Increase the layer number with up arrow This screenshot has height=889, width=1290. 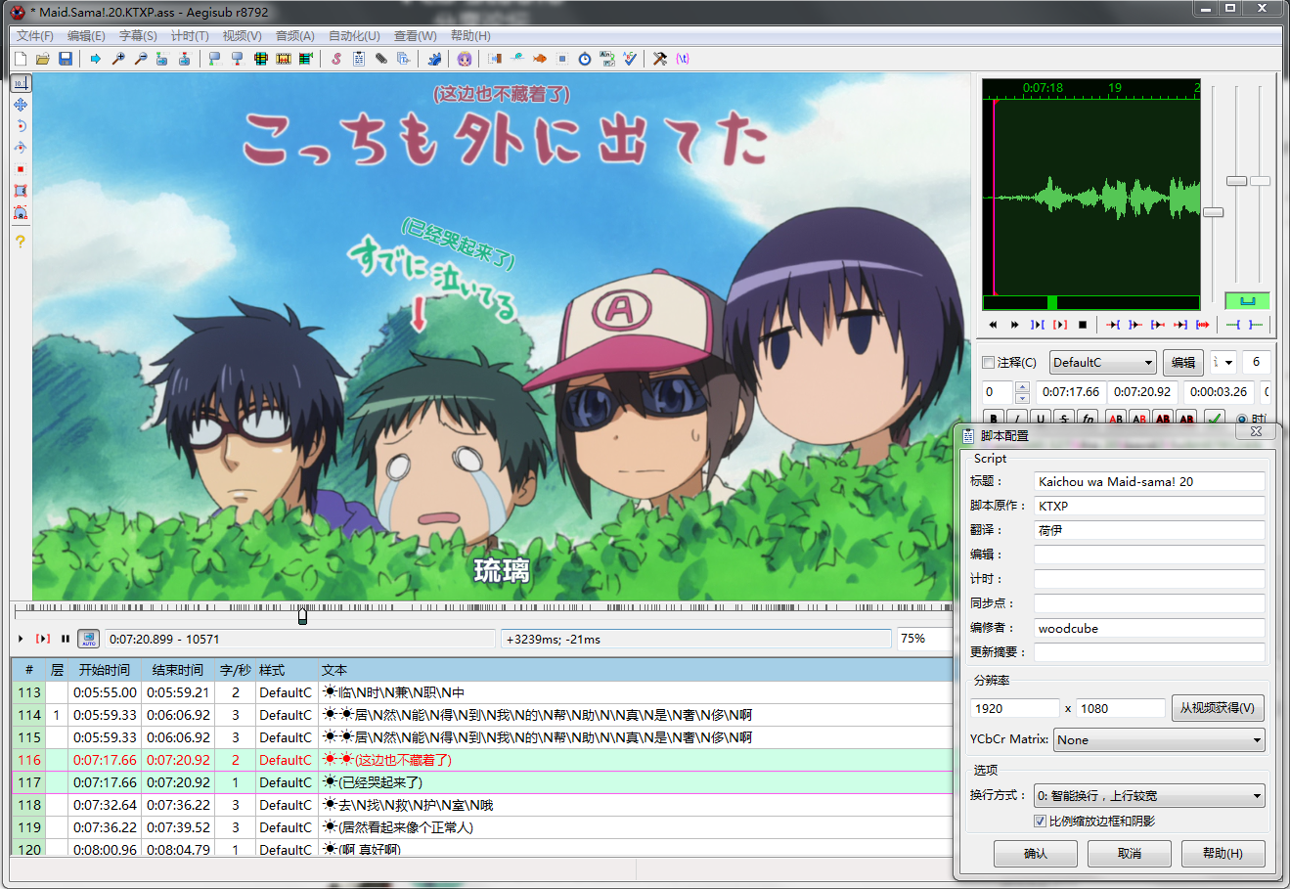[x=1023, y=387]
